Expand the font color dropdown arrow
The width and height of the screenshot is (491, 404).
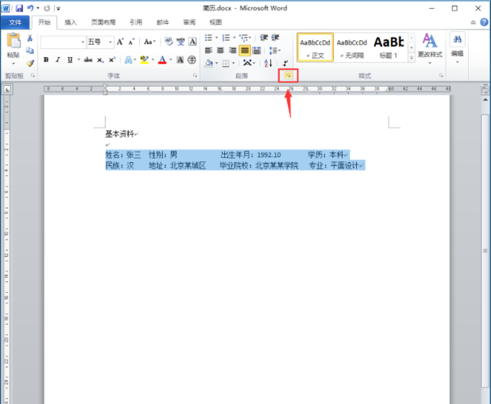pos(171,60)
